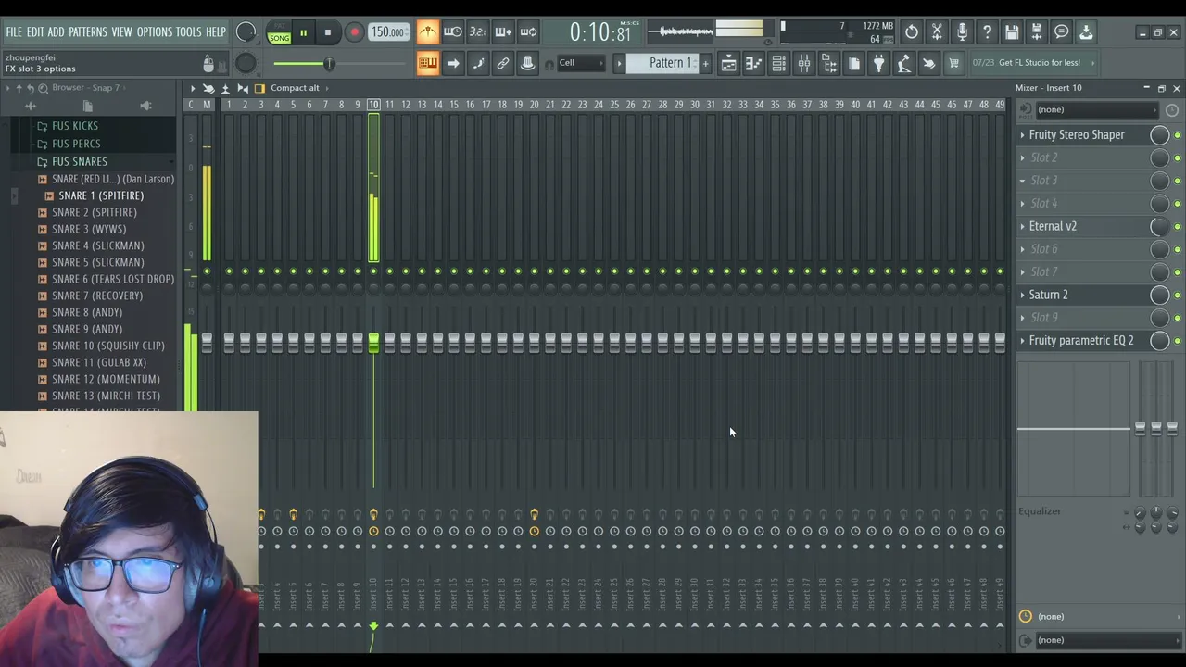Open the Step Sequencer channel rack icon
The image size is (1186, 667).
(x=778, y=63)
